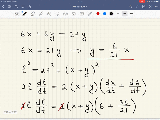
Task: Choose the black pen color
Action: pyautogui.click(x=111, y=14)
